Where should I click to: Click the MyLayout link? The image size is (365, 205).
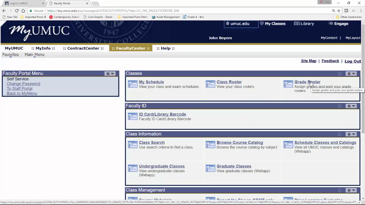(353, 38)
